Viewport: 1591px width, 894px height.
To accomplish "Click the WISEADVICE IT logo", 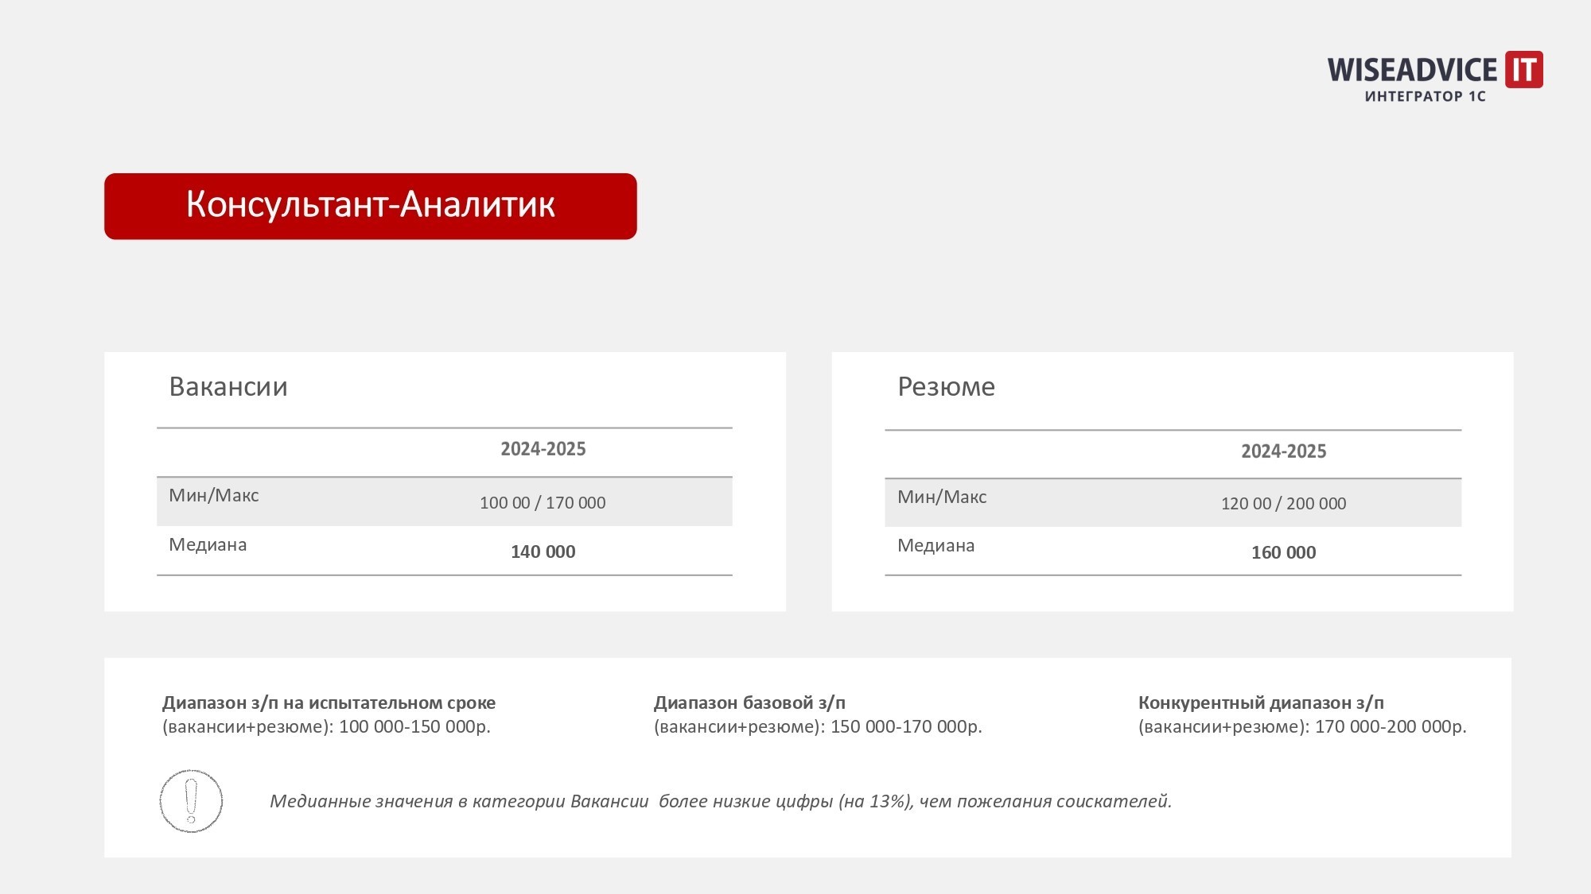I will (x=1435, y=77).
